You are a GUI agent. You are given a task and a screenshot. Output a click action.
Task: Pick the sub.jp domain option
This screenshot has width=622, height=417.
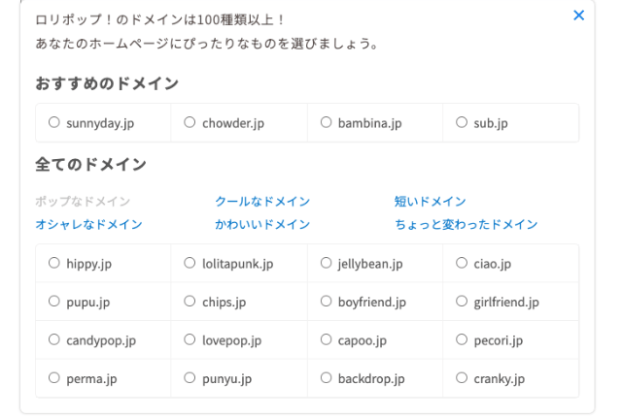pos(462,123)
